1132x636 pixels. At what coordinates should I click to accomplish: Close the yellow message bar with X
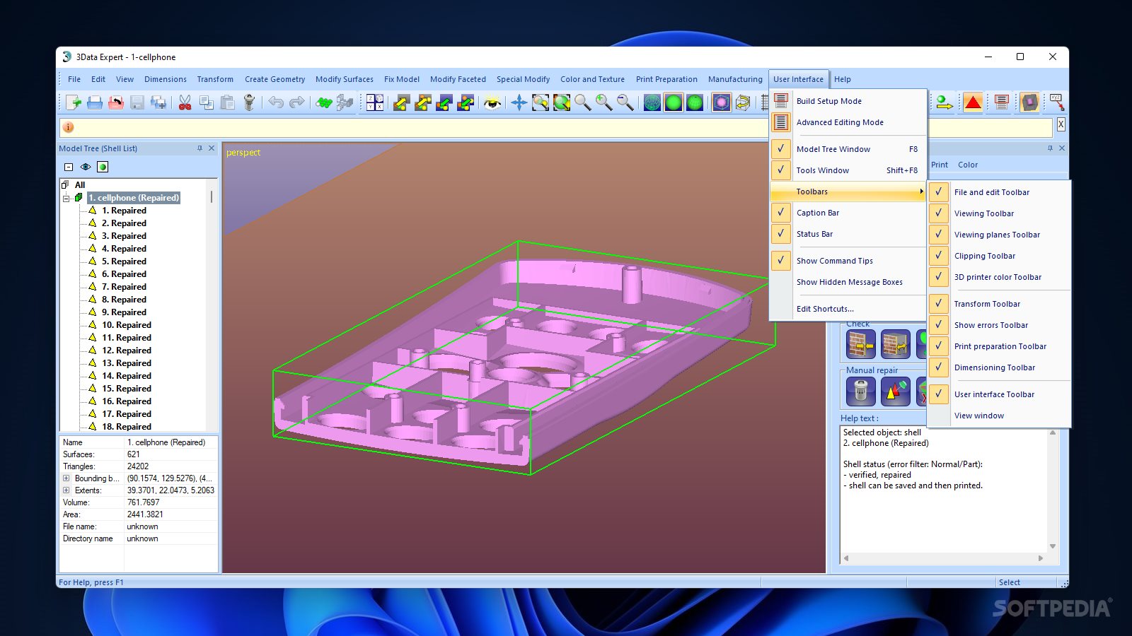(1061, 124)
